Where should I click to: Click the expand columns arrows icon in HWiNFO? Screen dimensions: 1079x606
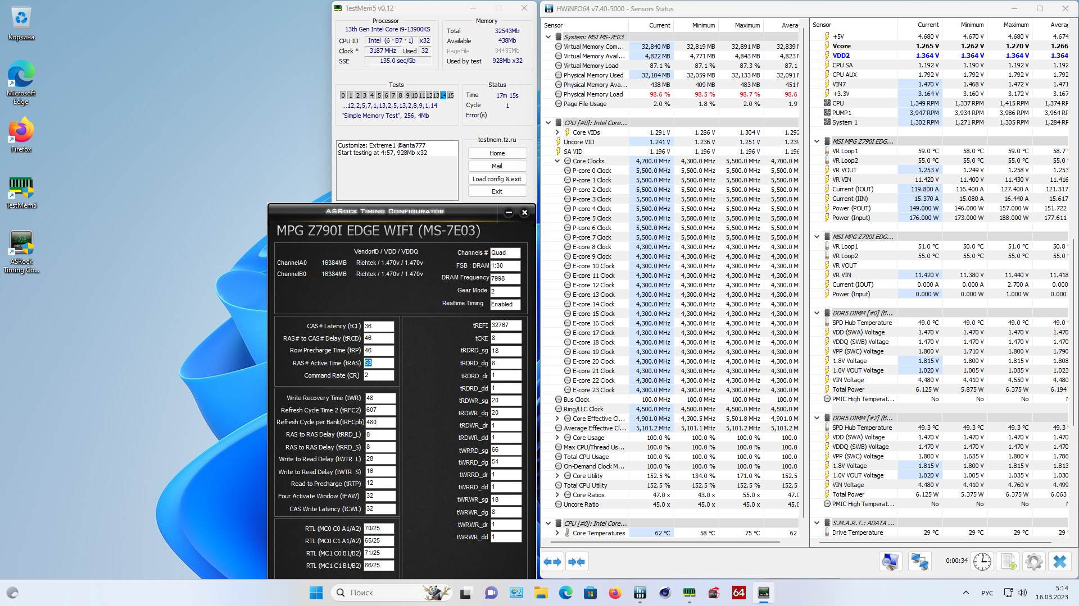553,562
